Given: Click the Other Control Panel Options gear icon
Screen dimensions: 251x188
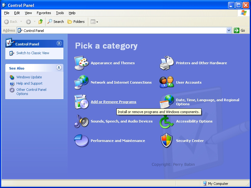Looking at the screenshot, I should coord(12,90).
